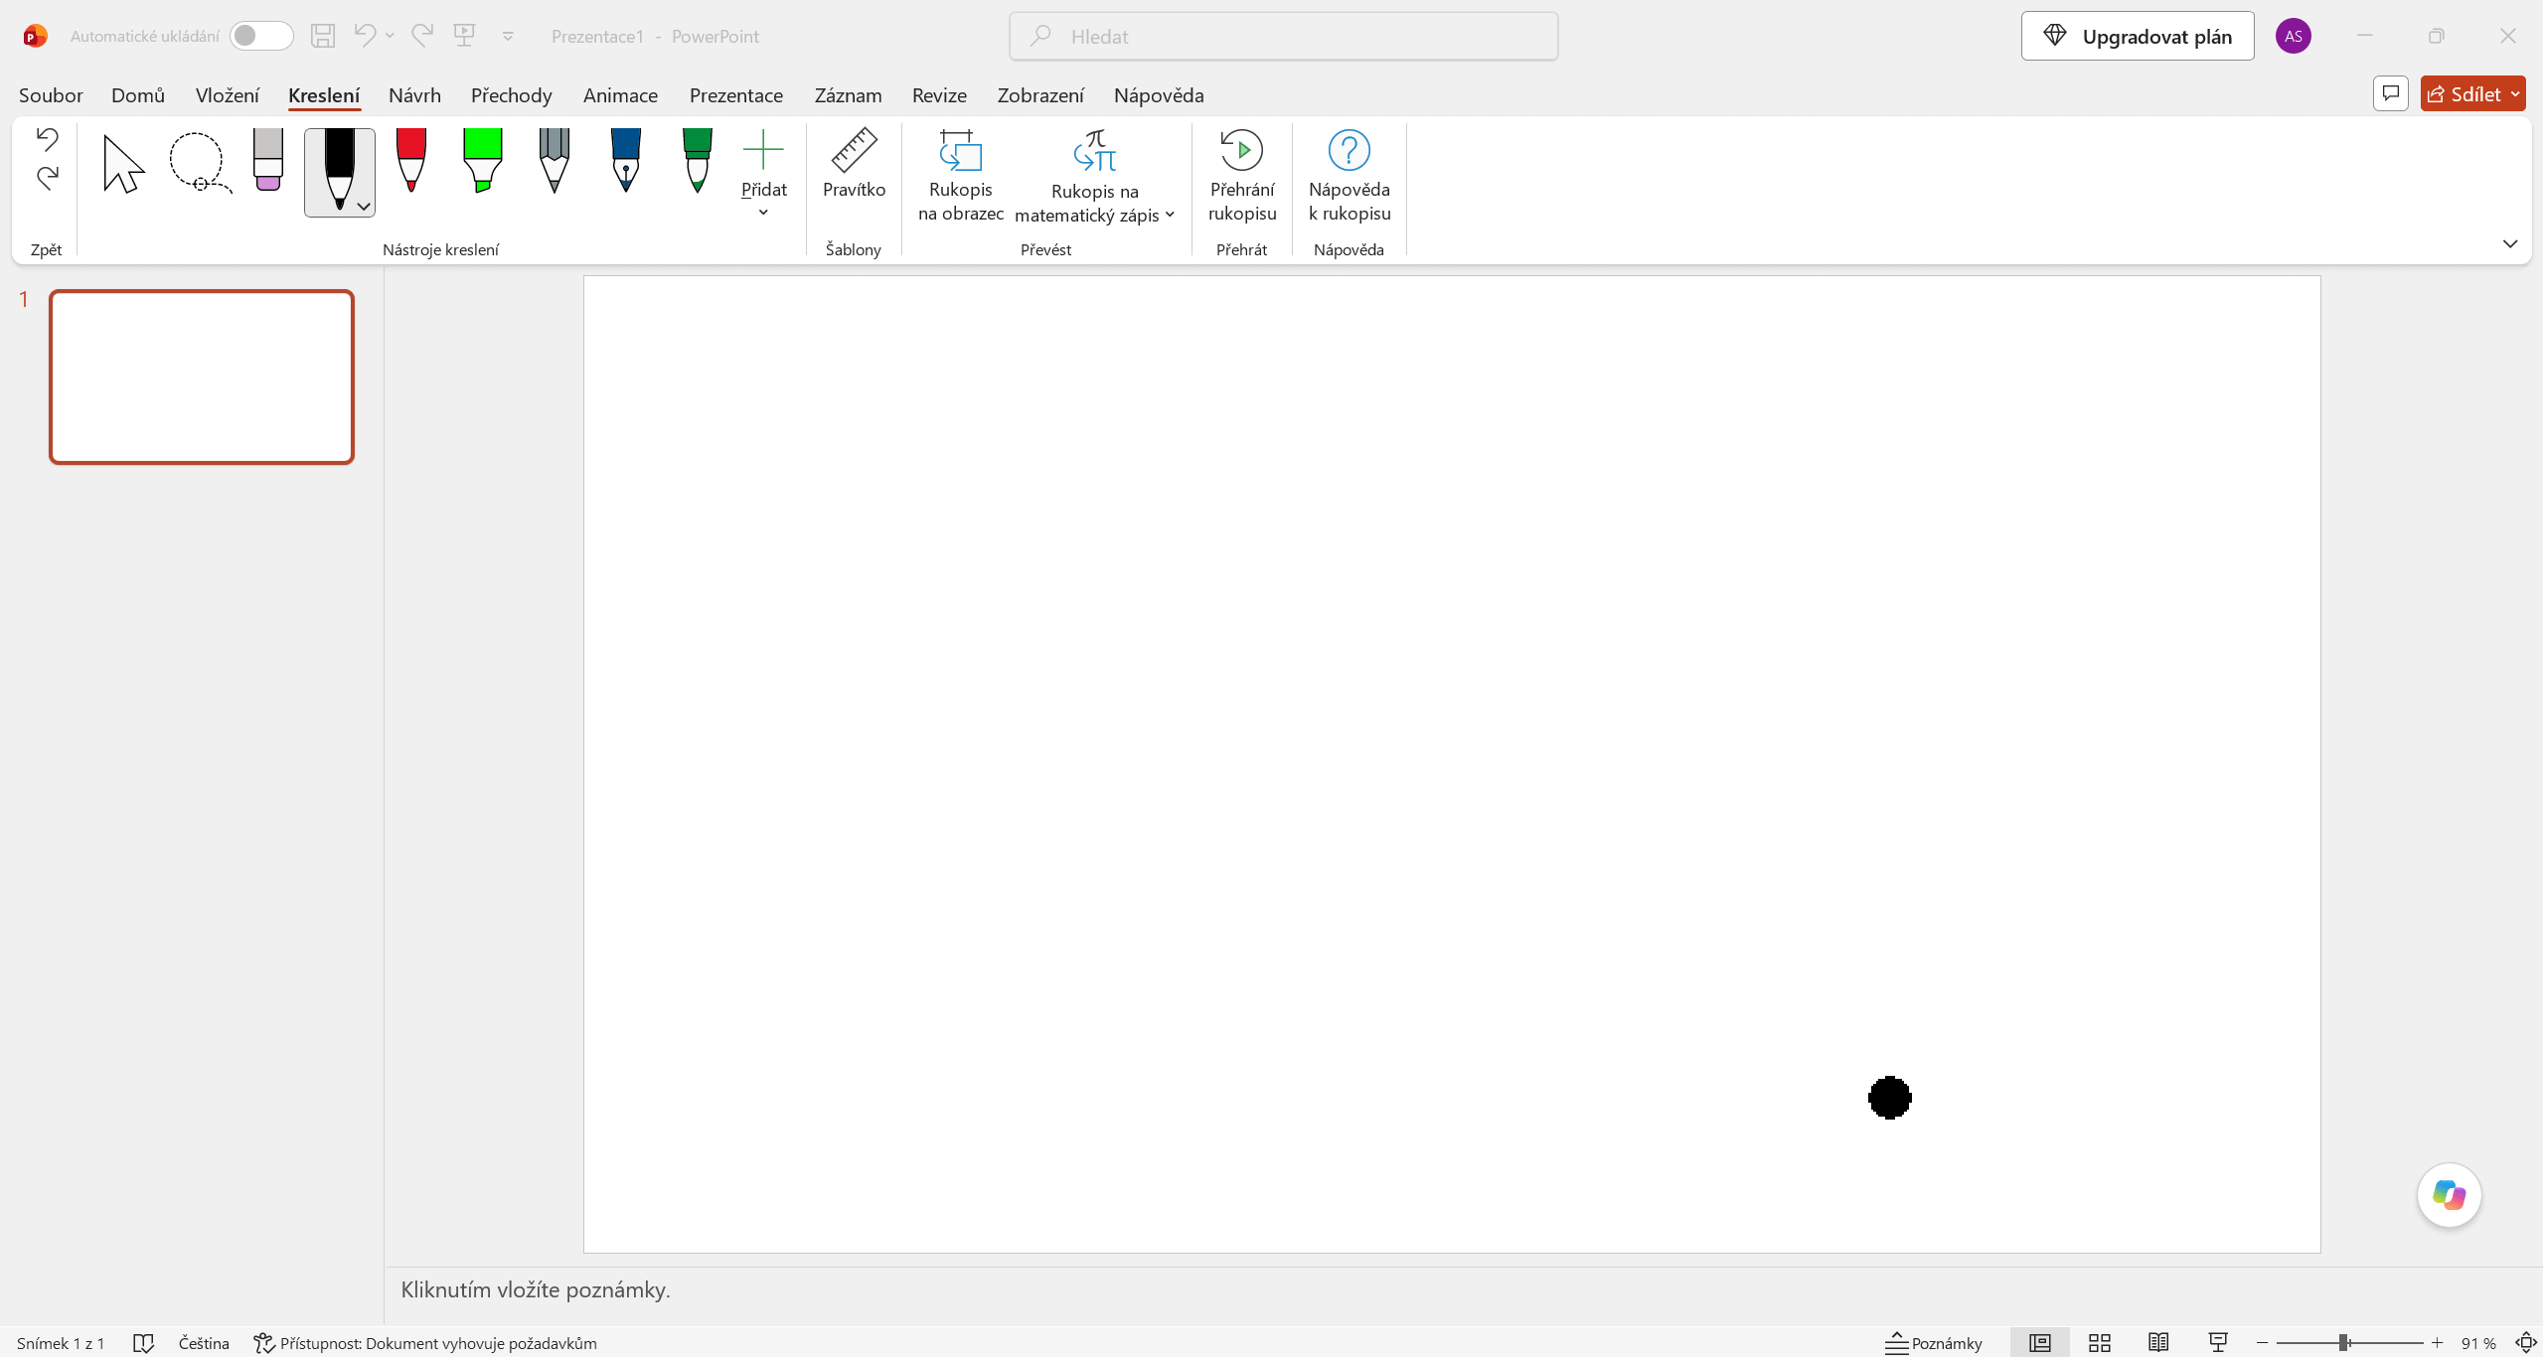The width and height of the screenshot is (2543, 1357).
Task: Select the Eraser tool
Action: (268, 160)
